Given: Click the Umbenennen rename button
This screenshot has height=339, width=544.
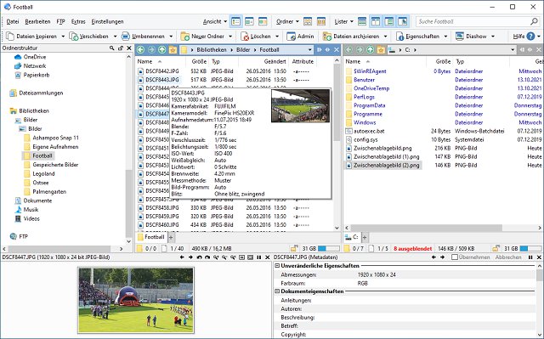Looking at the screenshot, I should [x=144, y=36].
